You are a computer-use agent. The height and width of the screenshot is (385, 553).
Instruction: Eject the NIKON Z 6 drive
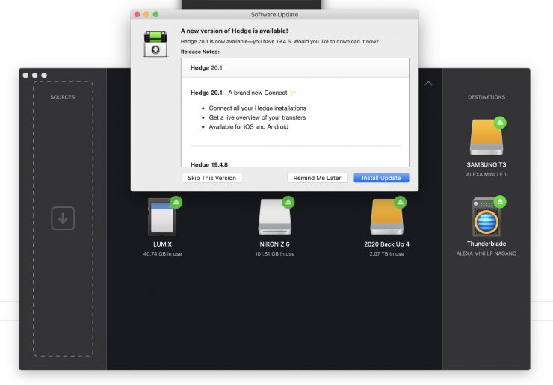pos(288,202)
